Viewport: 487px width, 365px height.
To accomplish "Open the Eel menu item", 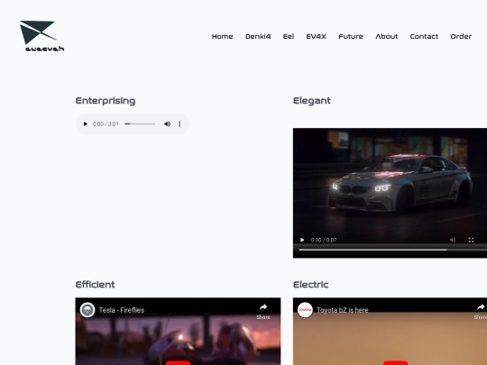I will click(x=289, y=36).
